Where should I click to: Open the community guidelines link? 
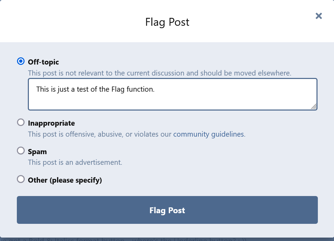click(x=209, y=134)
